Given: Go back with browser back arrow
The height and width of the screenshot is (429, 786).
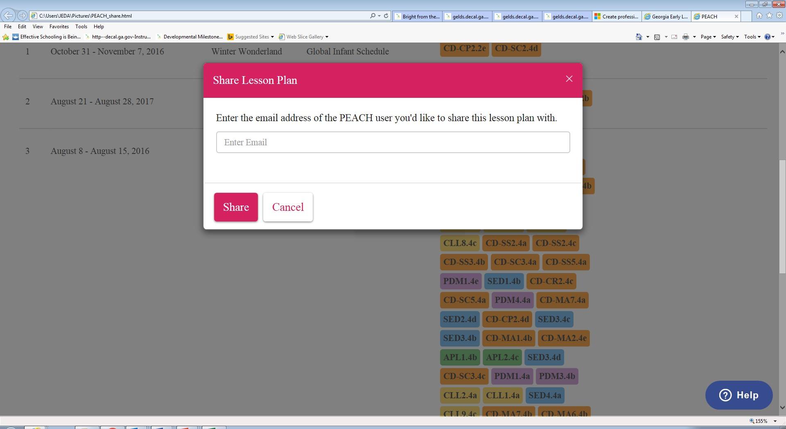Looking at the screenshot, I should pos(8,16).
